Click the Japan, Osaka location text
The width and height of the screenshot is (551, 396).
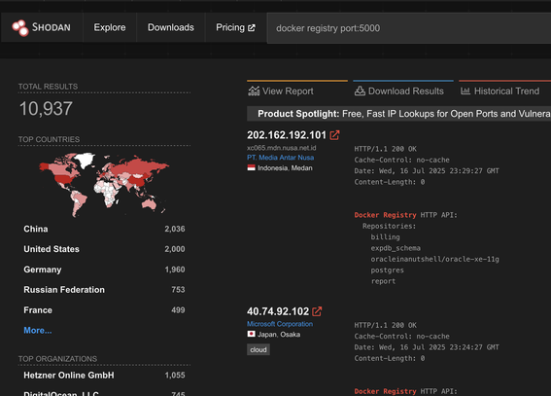(279, 334)
